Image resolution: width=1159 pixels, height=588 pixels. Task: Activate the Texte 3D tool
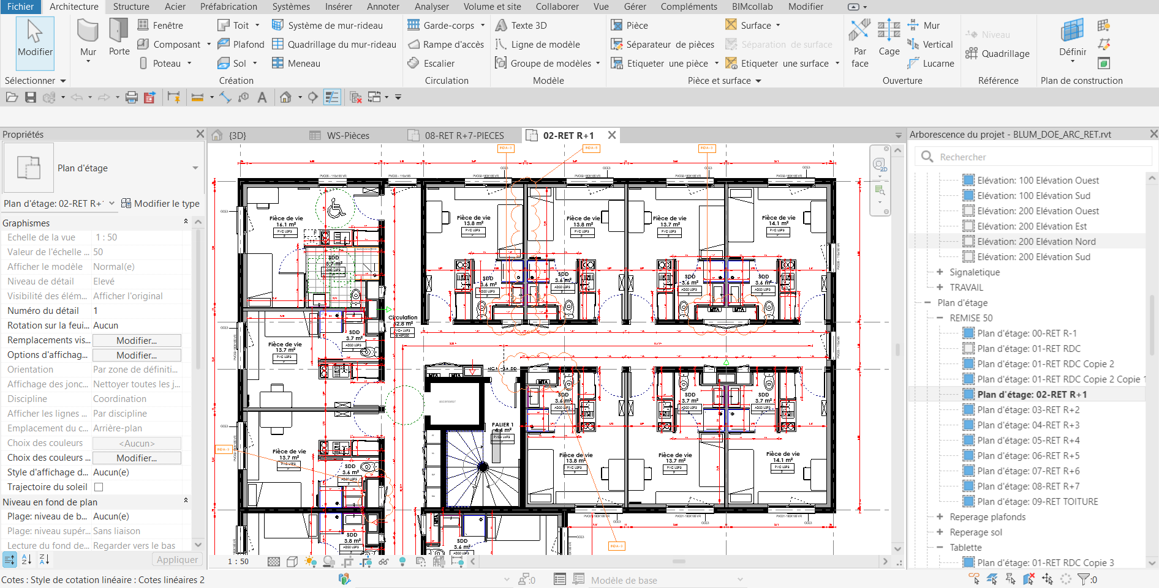click(x=521, y=25)
